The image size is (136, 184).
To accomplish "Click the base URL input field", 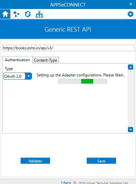I will click(x=68, y=48).
